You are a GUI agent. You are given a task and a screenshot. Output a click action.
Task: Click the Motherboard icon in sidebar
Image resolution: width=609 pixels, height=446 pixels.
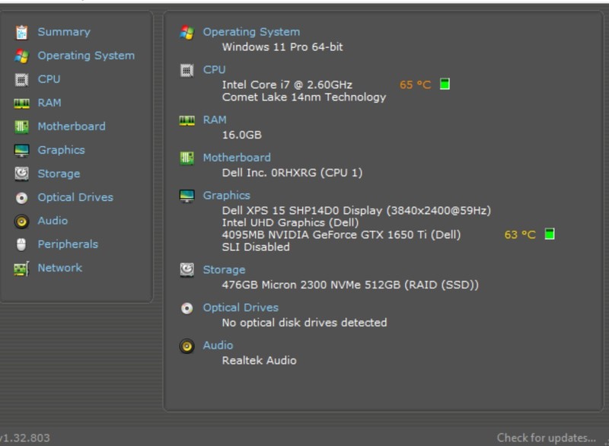[x=22, y=126]
